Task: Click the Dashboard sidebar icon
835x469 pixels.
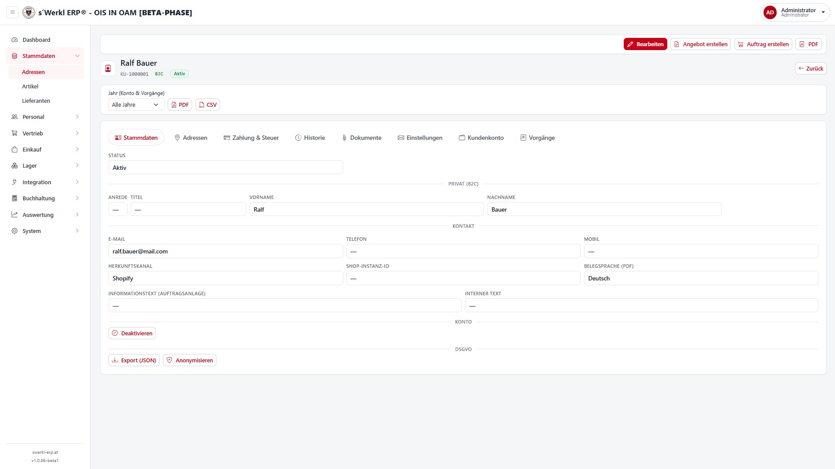Action: click(x=14, y=40)
